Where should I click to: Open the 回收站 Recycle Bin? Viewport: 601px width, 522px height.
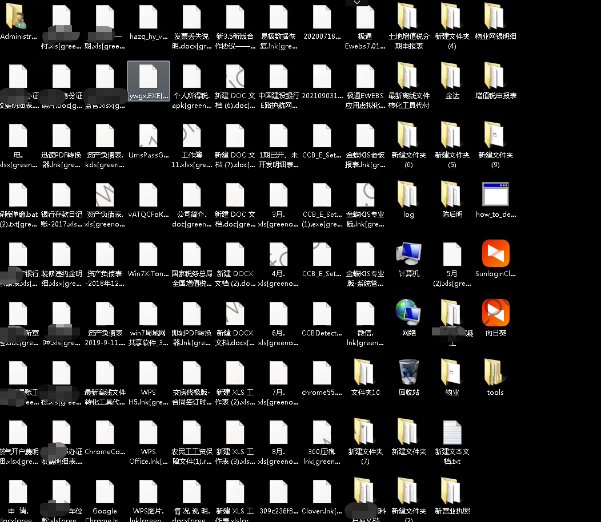click(408, 372)
